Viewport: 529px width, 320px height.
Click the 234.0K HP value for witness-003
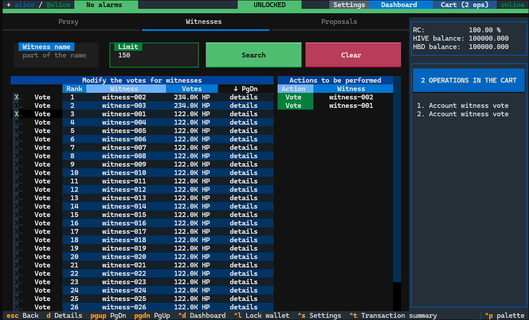pyautogui.click(x=192, y=106)
